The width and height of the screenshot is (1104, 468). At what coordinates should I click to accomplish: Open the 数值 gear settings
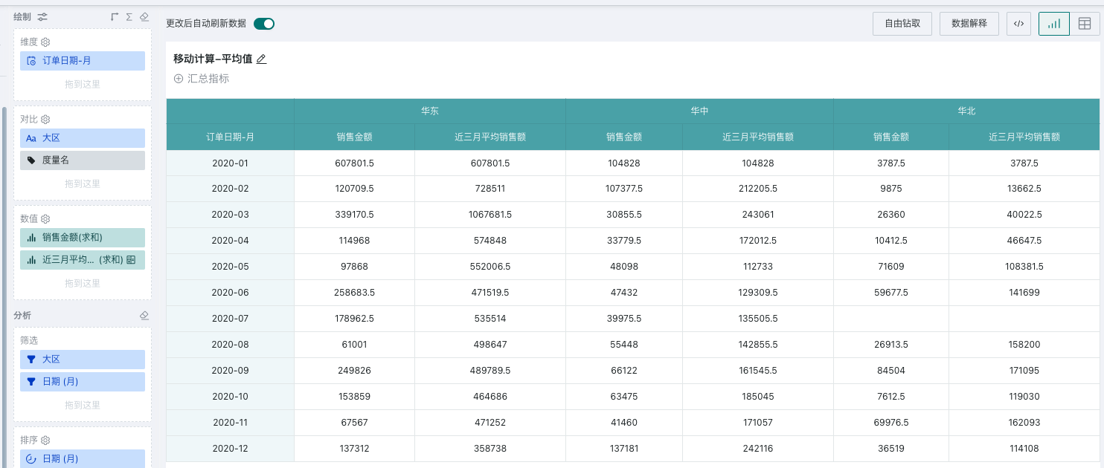tap(45, 218)
